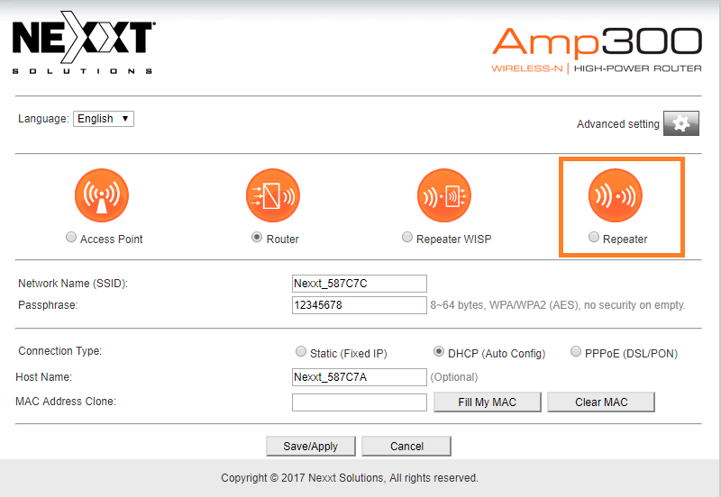This screenshot has height=497, width=721.
Task: Select the Repeater radio button
Action: 594,237
